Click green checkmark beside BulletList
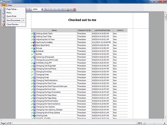The image size is (167, 125). coord(32,51)
